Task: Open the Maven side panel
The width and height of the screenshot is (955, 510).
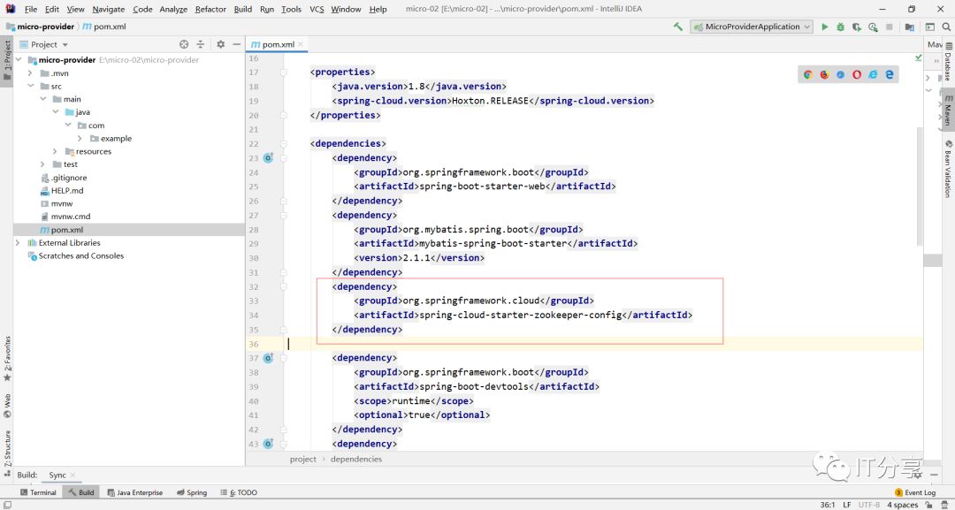Action: (x=948, y=110)
